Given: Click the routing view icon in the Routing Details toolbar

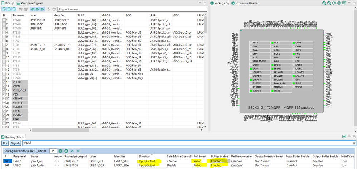Looking at the screenshot, I should pyautogui.click(x=344, y=137).
